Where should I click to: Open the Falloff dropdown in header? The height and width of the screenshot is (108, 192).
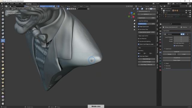pyautogui.click(x=81, y=6)
